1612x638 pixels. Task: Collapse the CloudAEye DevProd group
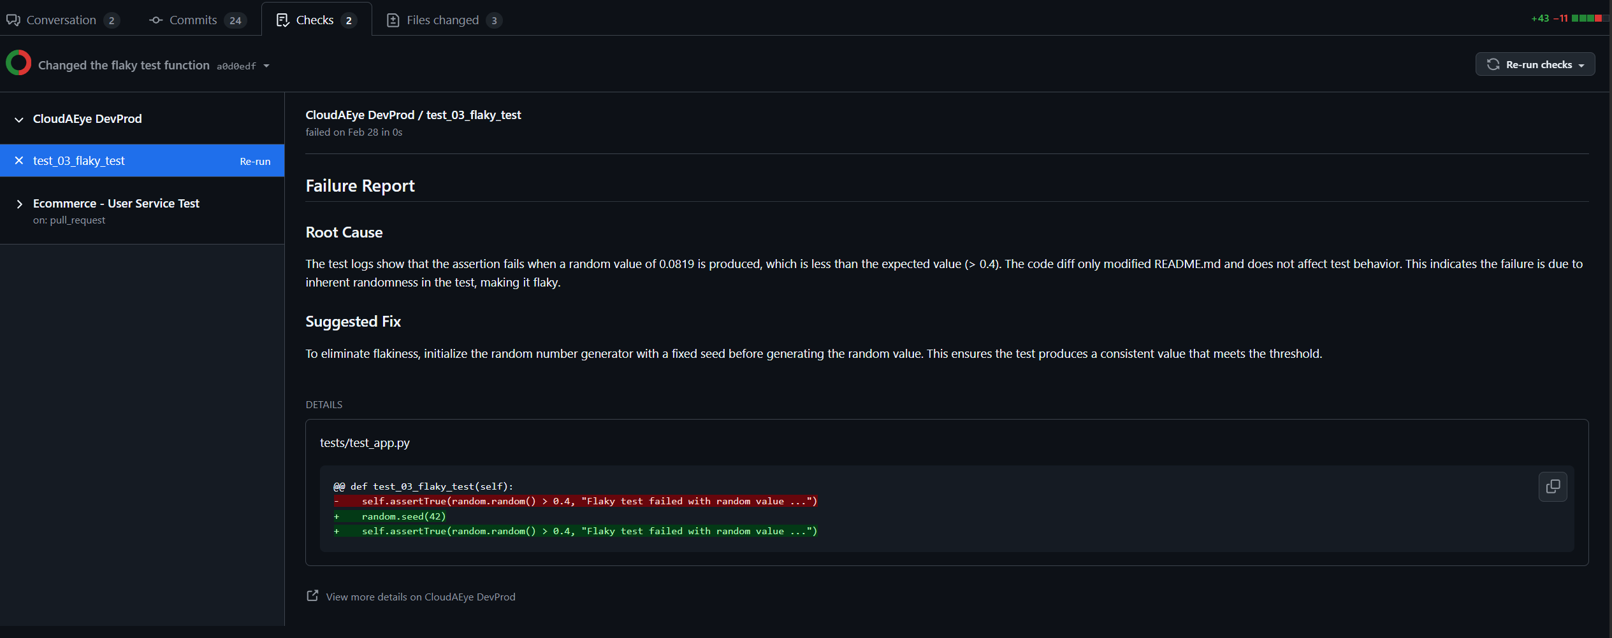[x=19, y=120]
